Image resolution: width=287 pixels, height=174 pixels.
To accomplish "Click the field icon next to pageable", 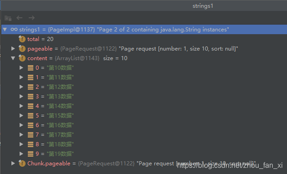I will click(x=22, y=48).
